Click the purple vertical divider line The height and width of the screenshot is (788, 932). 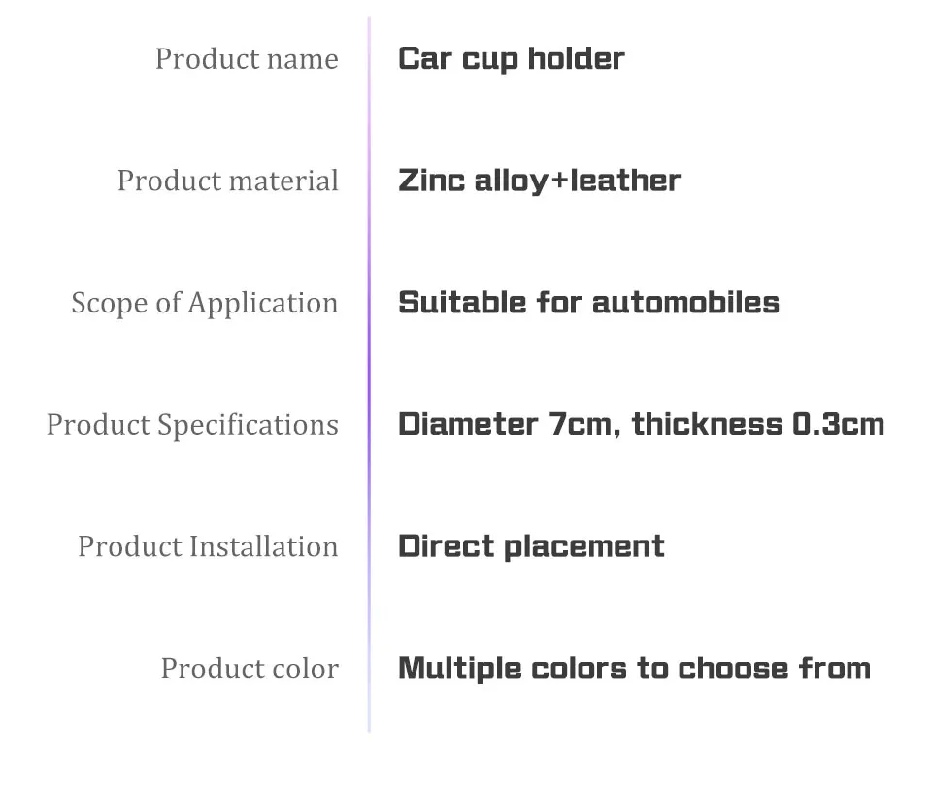[369, 375]
